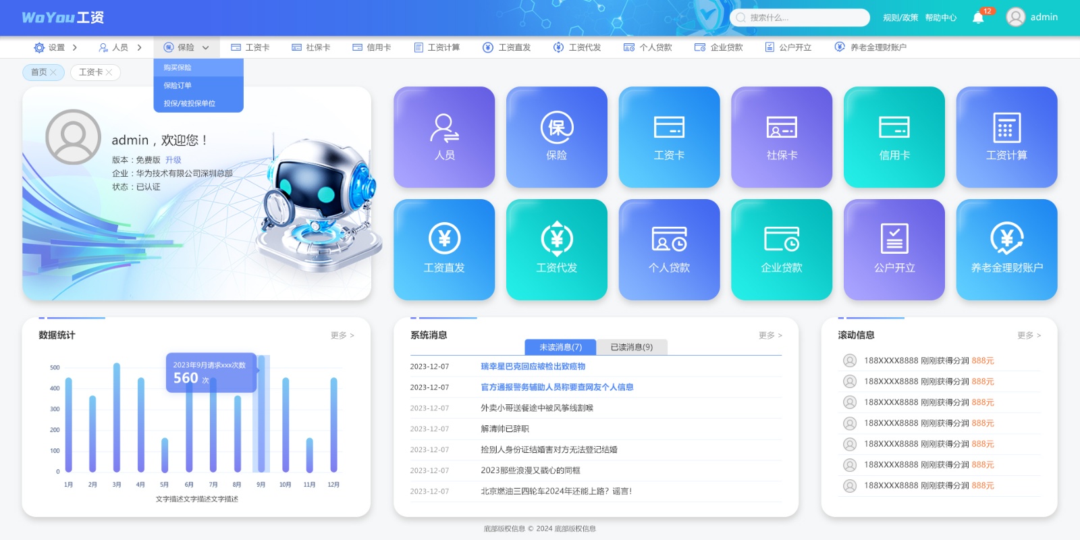
Task: Open the 社保卡 menu in the navigation bar
Action: click(311, 47)
